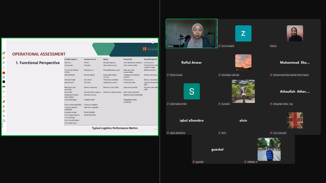Click muted mic icon beside Syifa Malira Putri
The width and height of the screenshot is (326, 183).
[x=168, y=104]
